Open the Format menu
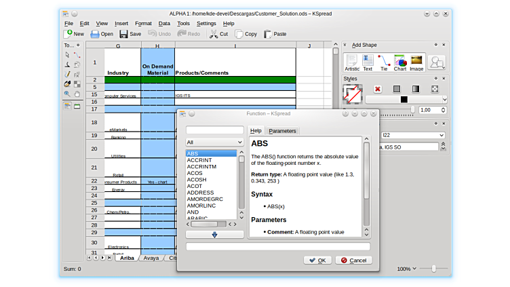510x287 pixels. tap(143, 23)
